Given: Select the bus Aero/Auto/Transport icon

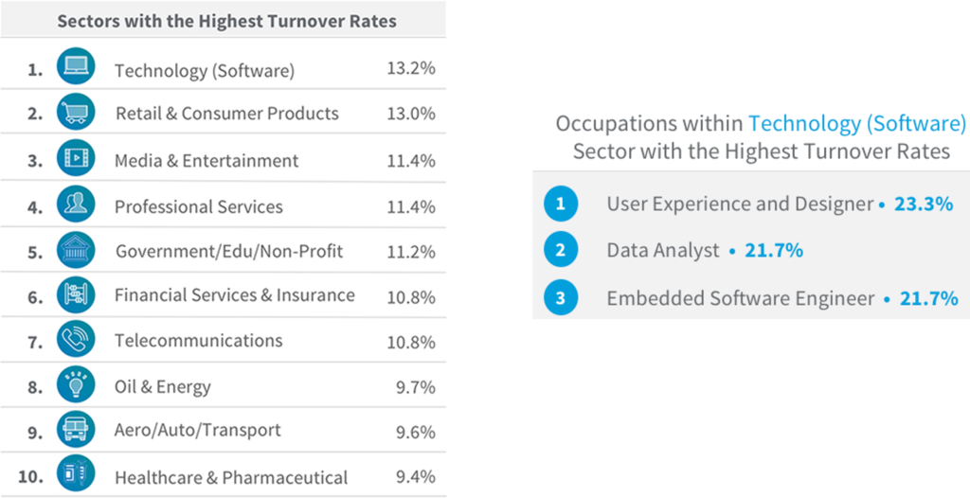Looking at the screenshot, I should [x=75, y=430].
